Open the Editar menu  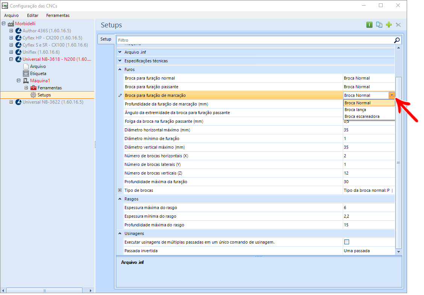(x=33, y=15)
